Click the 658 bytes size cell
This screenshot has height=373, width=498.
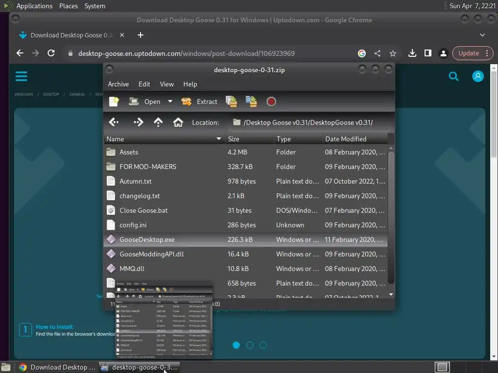pyautogui.click(x=242, y=283)
